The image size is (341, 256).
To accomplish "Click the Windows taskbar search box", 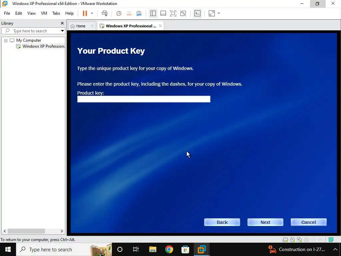I will 64,249.
